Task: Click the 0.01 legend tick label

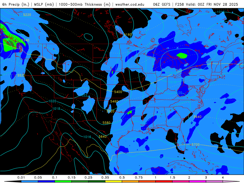Action: 21,178
